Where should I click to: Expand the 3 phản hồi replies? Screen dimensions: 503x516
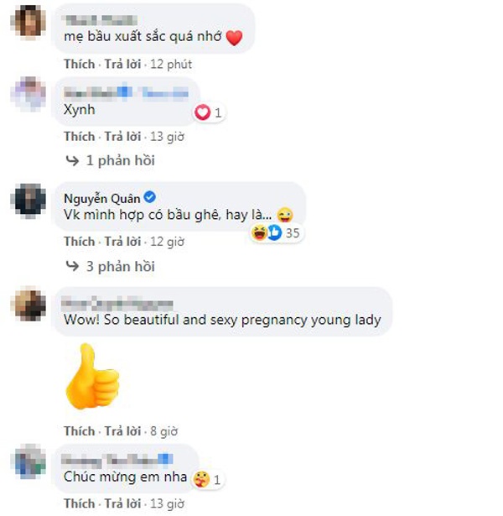121,266
